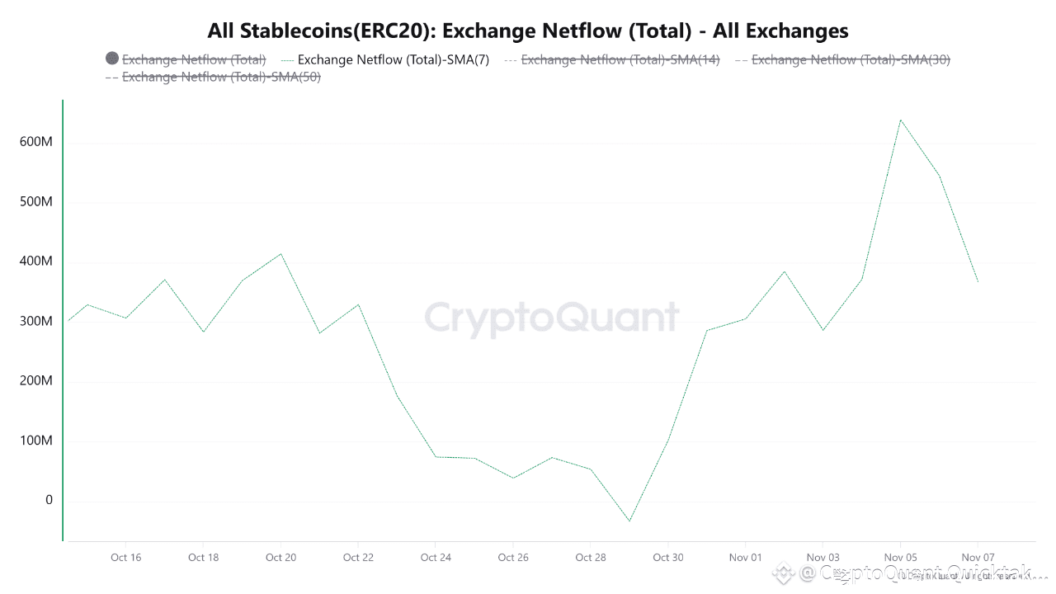Viewport: 1056px width, 594px height.
Task: Enable the Exchange Netflow (Total)-SMA(30) legend item
Action: coord(850,59)
